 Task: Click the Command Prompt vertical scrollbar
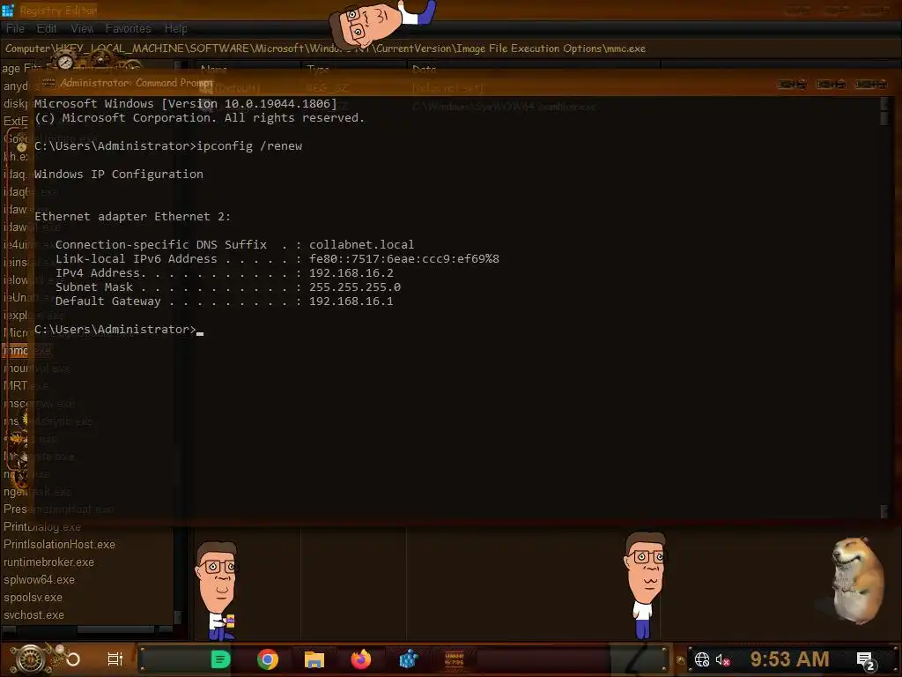click(884, 308)
